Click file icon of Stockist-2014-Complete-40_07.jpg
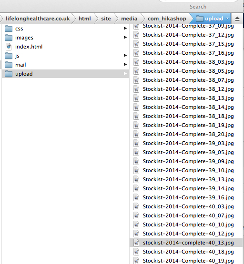The height and width of the screenshot is (264, 244). (x=136, y=215)
